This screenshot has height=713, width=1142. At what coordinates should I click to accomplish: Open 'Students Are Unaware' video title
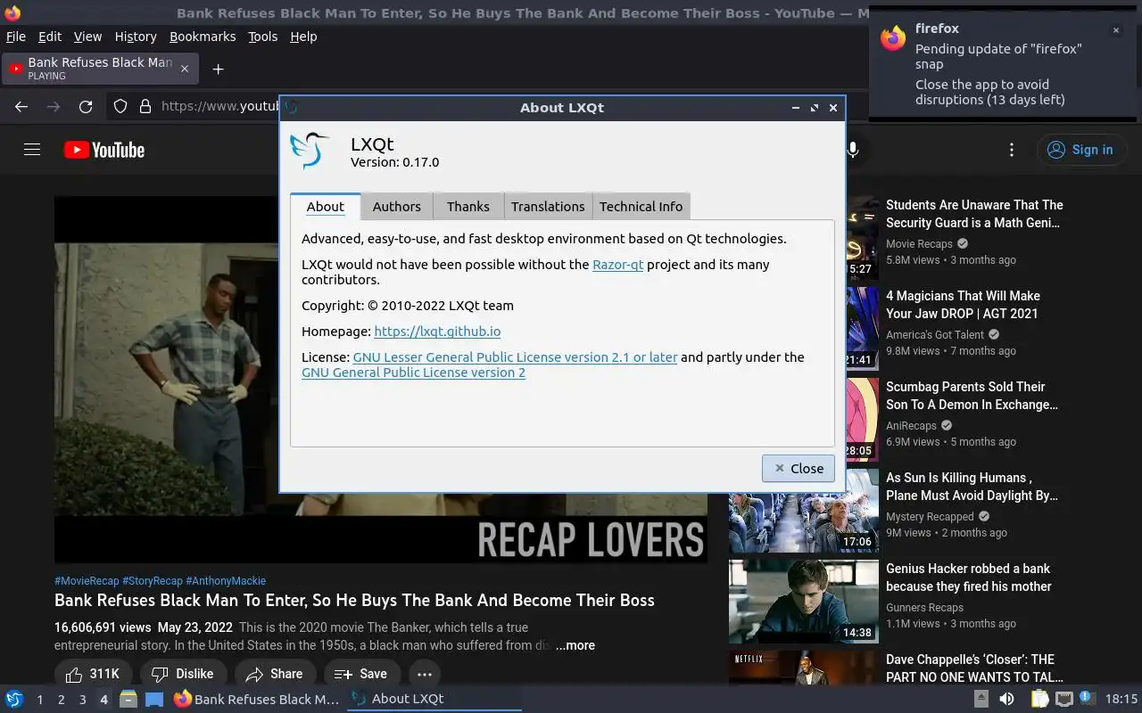(x=974, y=214)
